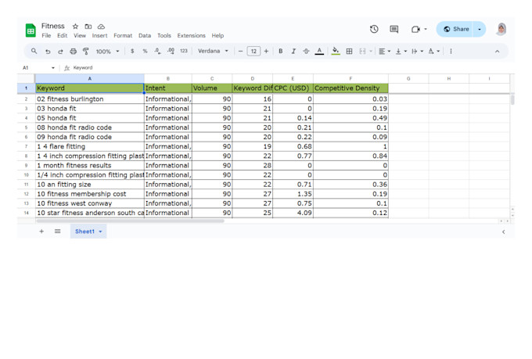Collapse the menus with up chevron
Viewport: 532px width, 359px height.
497,52
